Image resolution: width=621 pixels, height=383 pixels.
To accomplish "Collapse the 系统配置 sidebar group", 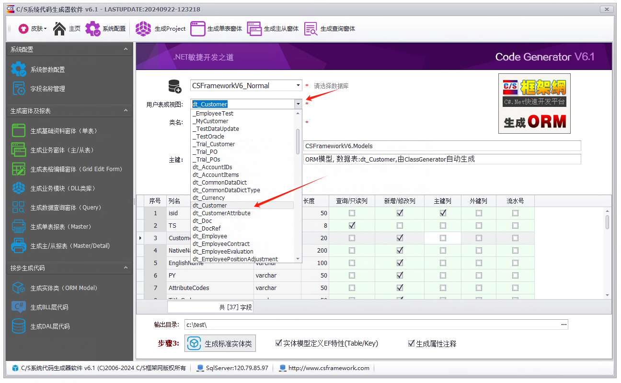I will click(126, 49).
